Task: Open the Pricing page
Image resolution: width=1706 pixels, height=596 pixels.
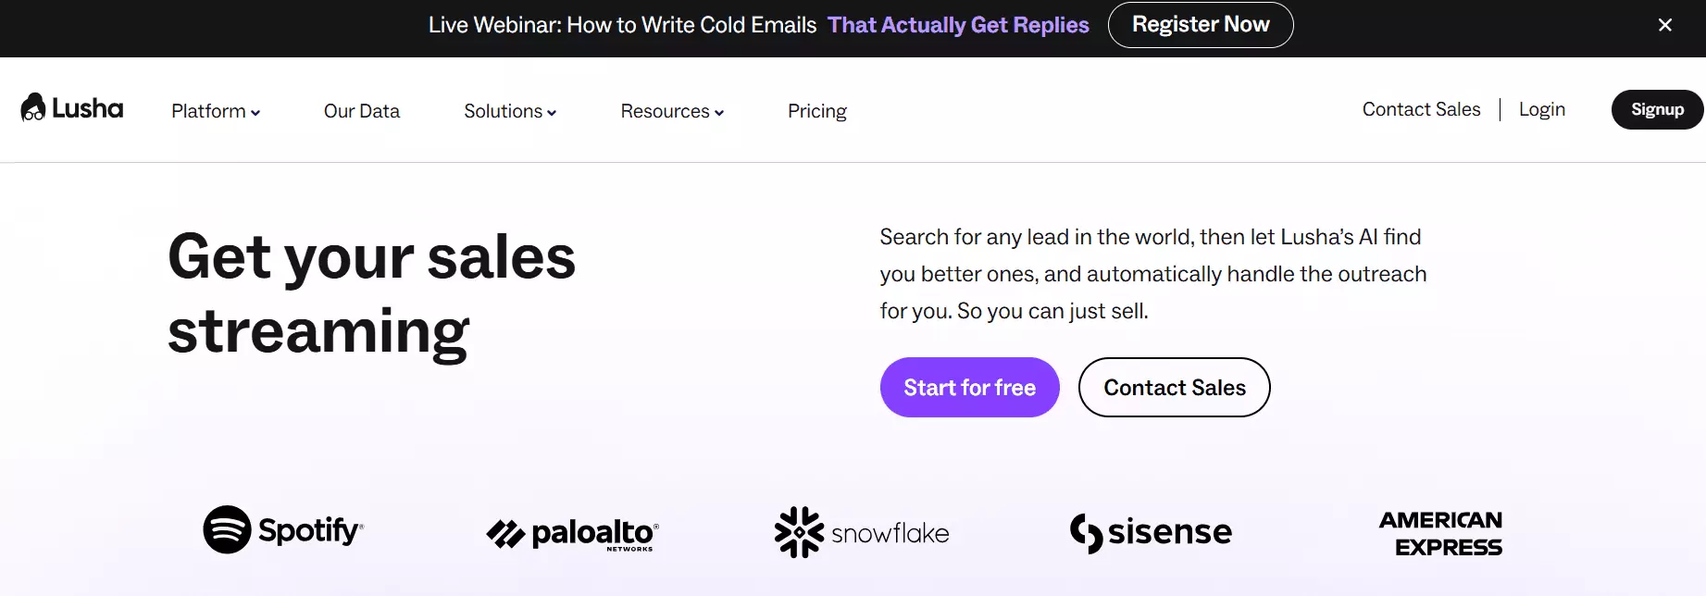Action: tap(817, 111)
